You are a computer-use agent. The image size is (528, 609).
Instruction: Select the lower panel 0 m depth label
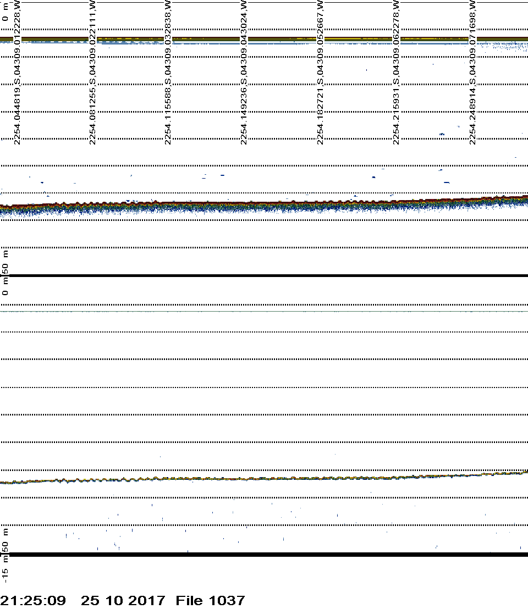[x=5, y=287]
